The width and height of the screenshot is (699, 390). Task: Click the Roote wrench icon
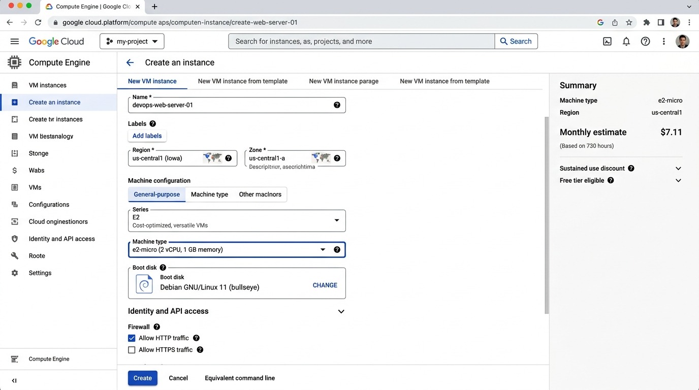(15, 256)
